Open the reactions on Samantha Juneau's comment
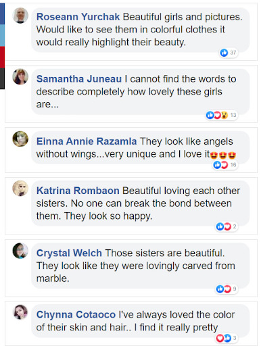 (221, 115)
